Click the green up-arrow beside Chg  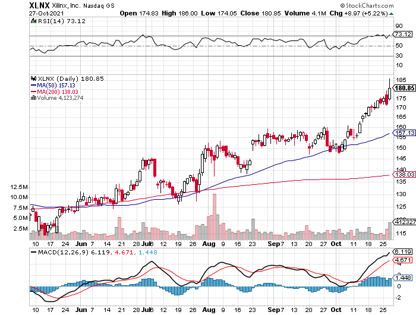point(391,14)
